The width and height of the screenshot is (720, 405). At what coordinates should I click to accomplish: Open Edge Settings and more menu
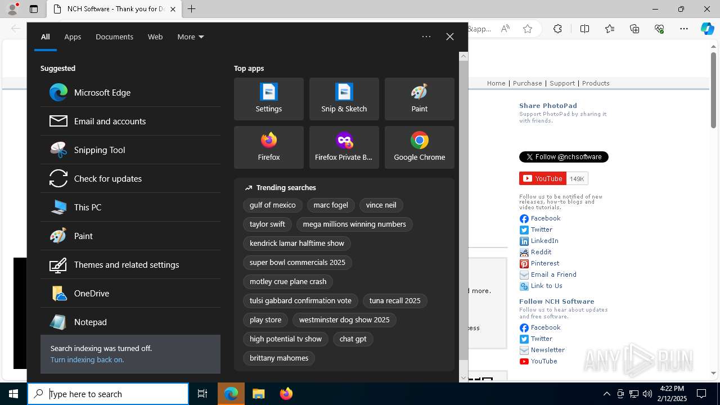684,29
